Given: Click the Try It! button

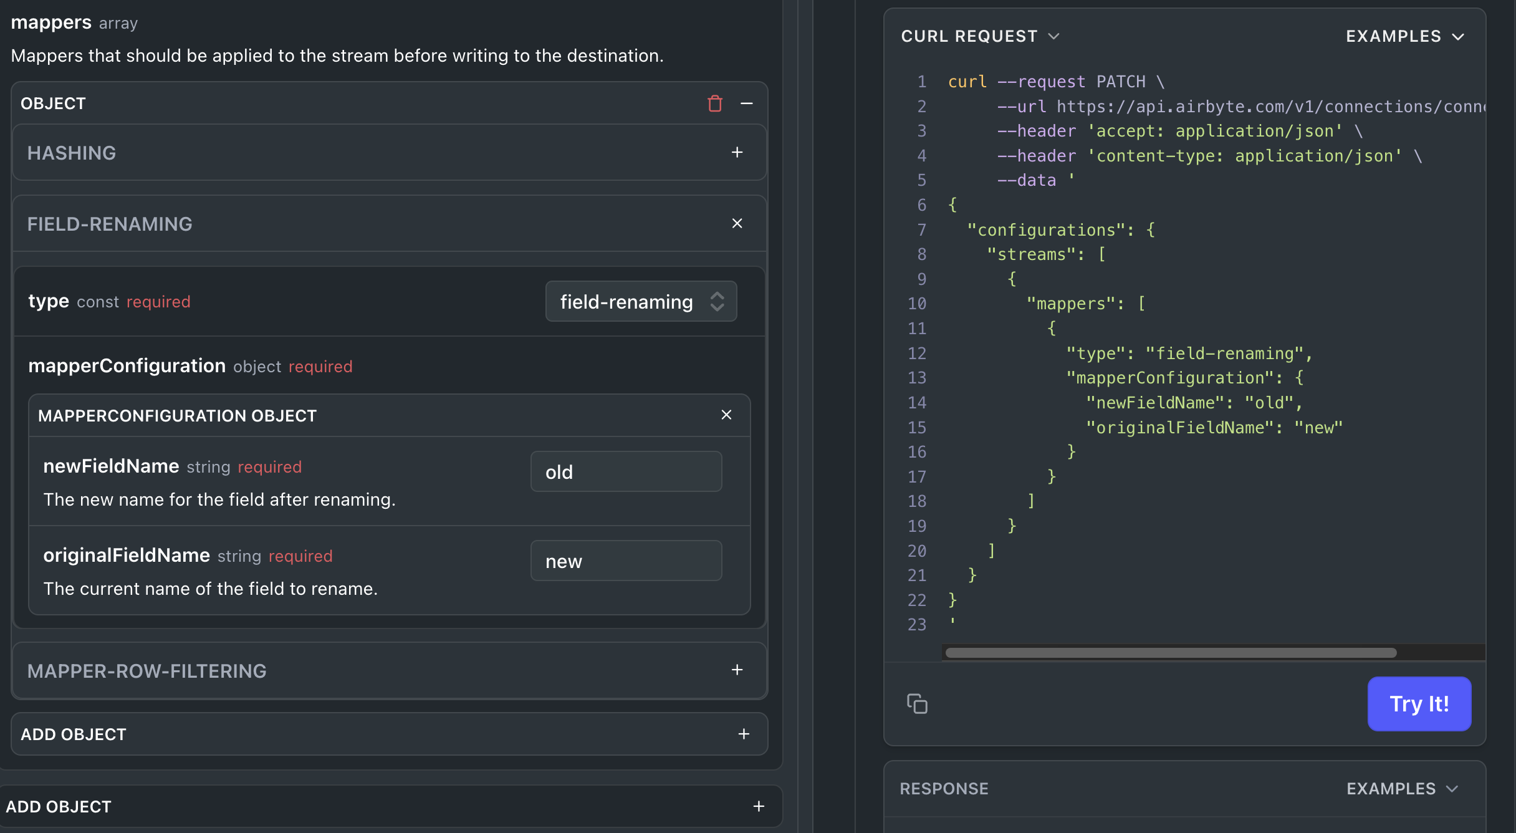Looking at the screenshot, I should point(1419,704).
